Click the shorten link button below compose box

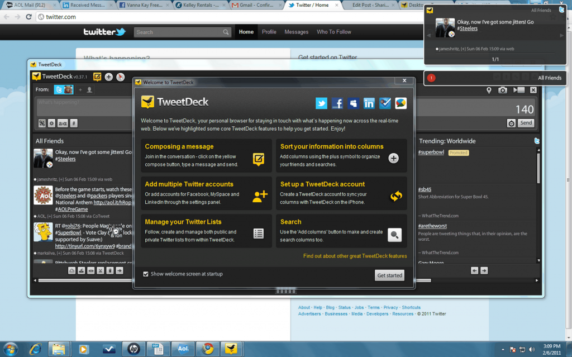(x=42, y=123)
